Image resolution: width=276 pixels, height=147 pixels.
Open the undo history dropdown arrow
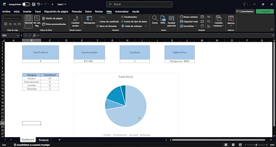42,4
